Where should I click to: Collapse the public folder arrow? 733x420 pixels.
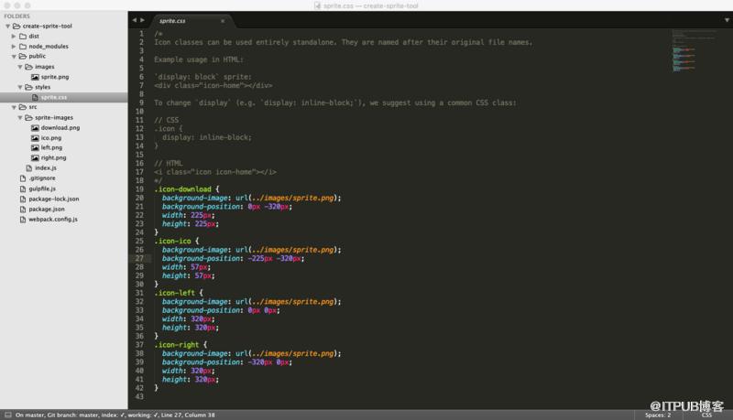pyautogui.click(x=14, y=57)
